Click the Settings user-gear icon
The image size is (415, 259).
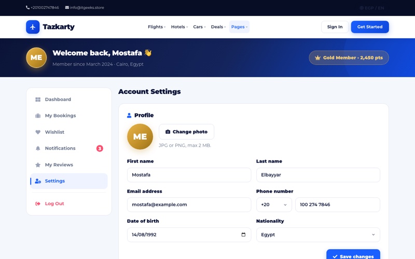[x=38, y=181]
